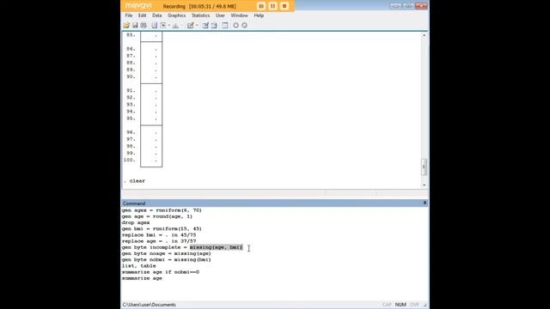
Task: Open the Window menu
Action: click(239, 15)
